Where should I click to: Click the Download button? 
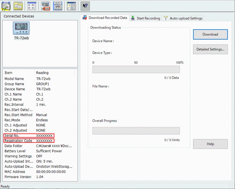coord(210,34)
